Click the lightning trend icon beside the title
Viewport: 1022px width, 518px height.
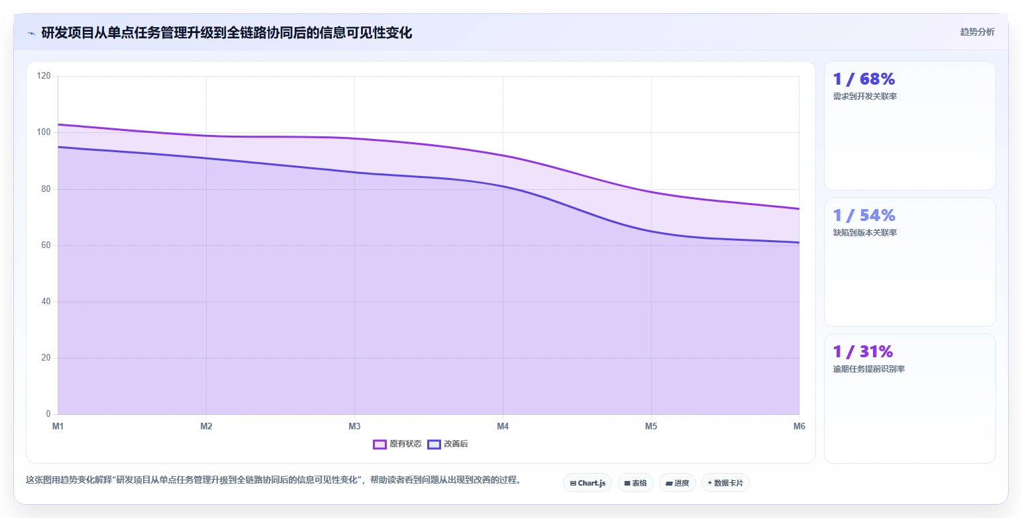(31, 33)
